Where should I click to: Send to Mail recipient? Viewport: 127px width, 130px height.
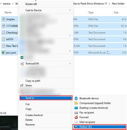click(87, 122)
